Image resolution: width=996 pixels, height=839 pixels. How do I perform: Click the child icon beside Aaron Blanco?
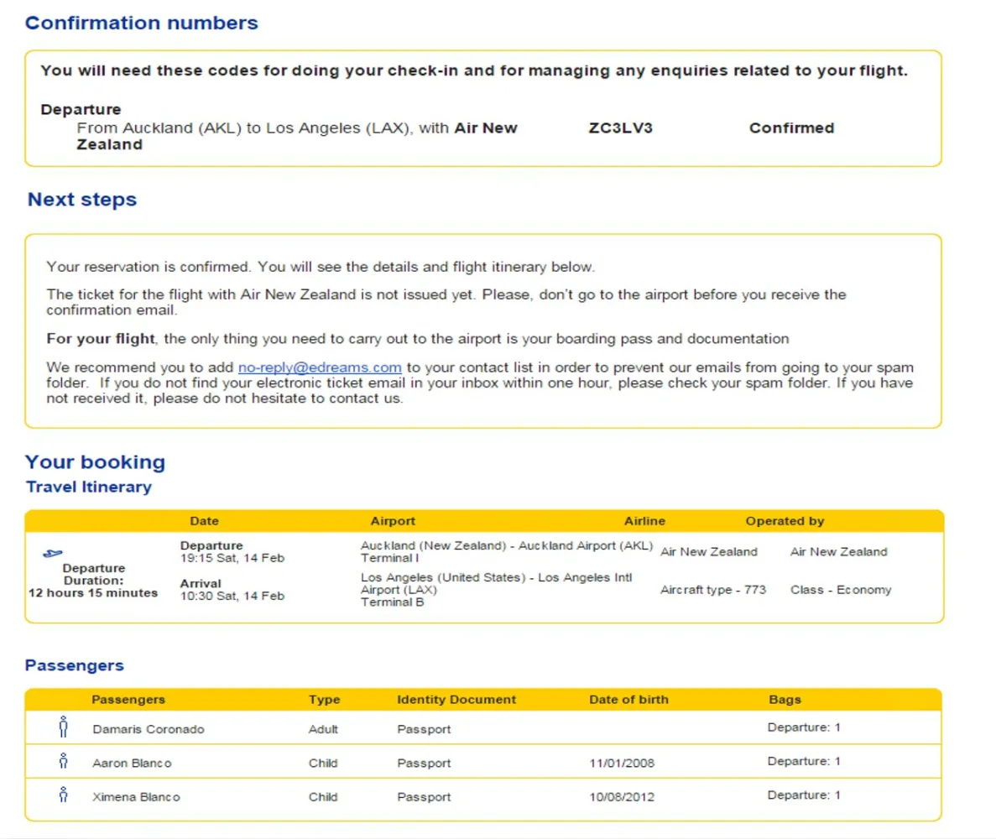click(x=63, y=762)
